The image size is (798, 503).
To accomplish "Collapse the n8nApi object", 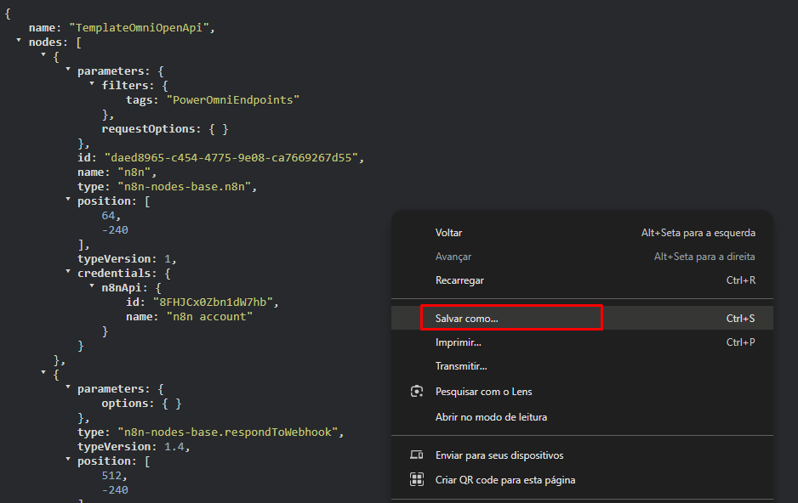I will 91,286.
